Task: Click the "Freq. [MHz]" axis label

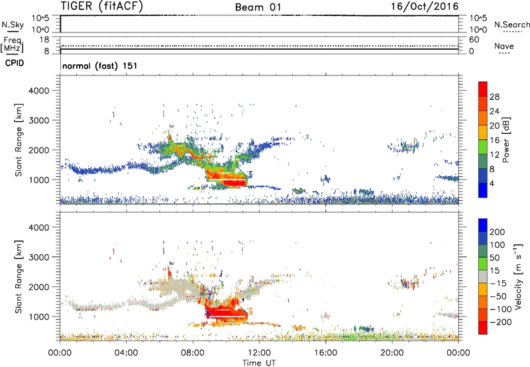Action: click(13, 44)
